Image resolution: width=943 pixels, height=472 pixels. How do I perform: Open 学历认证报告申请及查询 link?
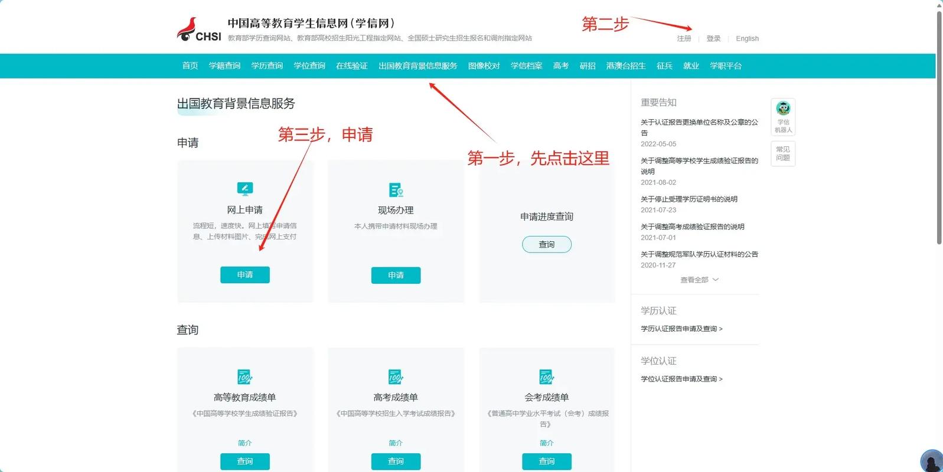(681, 329)
